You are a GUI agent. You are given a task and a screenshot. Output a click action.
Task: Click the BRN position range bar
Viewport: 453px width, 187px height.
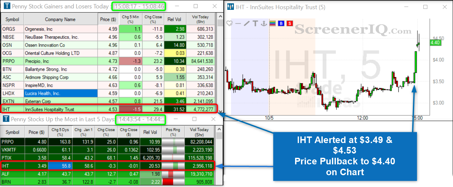[x=173, y=181]
